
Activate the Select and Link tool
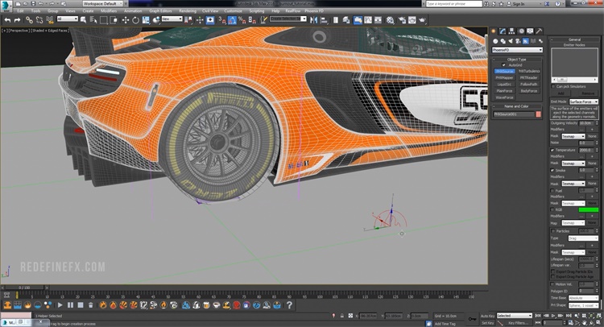point(29,20)
